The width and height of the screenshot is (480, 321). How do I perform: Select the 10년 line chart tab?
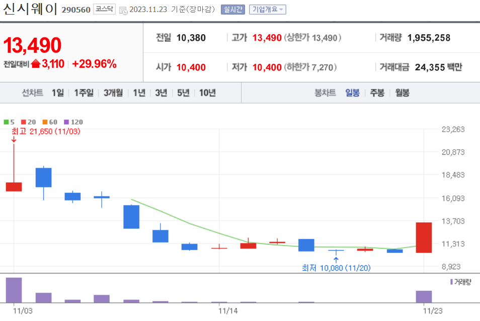click(x=207, y=92)
